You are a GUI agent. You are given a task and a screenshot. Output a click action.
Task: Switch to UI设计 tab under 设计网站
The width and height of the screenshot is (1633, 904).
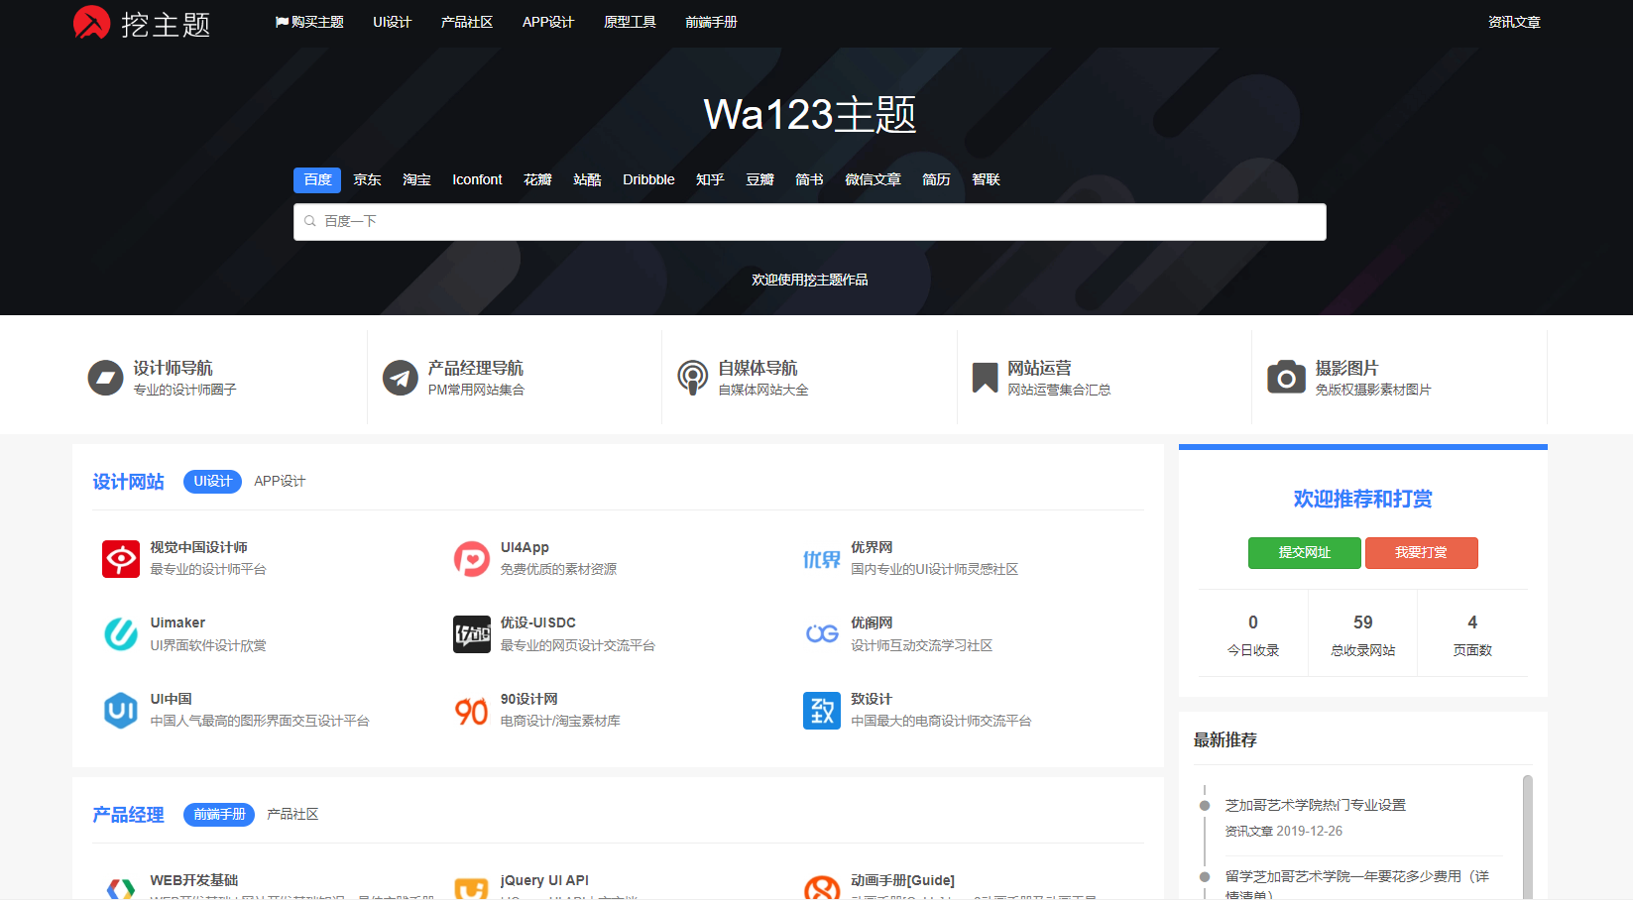coord(212,481)
